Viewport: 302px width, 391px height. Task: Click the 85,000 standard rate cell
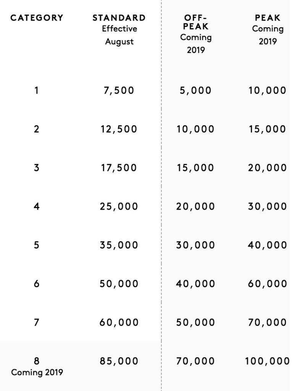point(119,361)
